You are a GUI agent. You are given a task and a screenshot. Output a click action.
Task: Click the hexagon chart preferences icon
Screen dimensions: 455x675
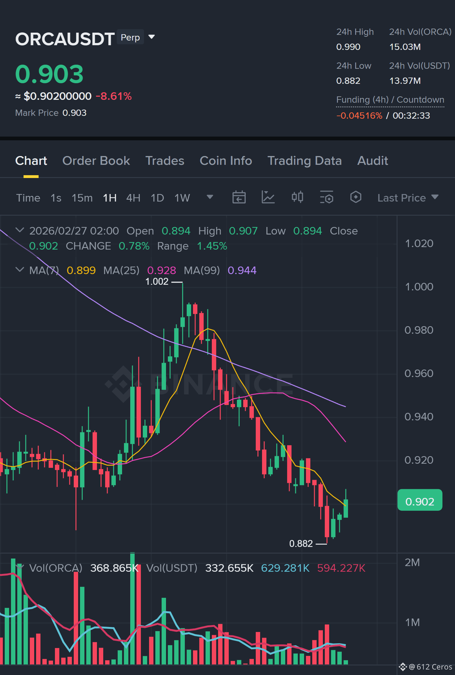pos(356,197)
